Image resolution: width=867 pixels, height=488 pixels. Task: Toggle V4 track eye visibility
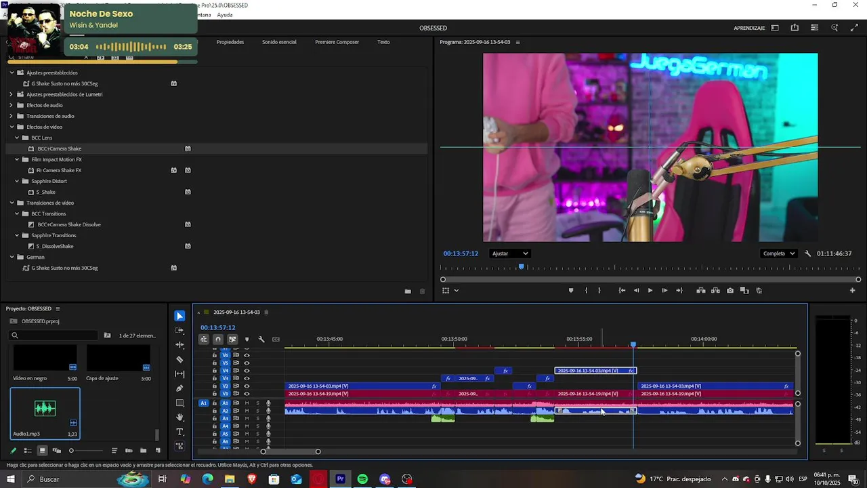(x=247, y=371)
